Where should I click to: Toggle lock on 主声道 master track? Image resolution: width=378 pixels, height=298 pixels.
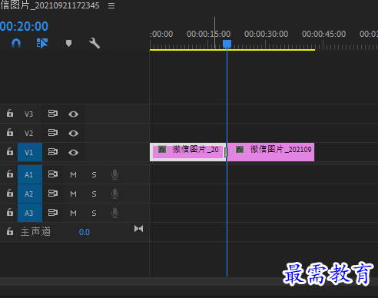10,231
